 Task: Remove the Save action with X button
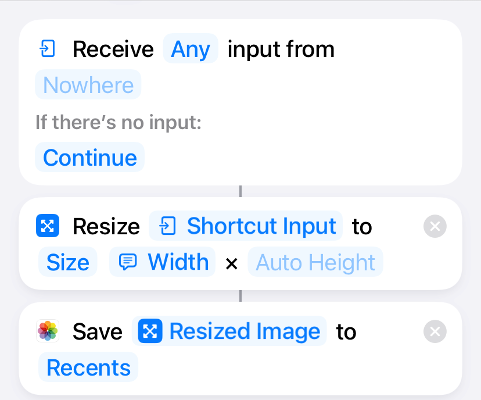(435, 332)
